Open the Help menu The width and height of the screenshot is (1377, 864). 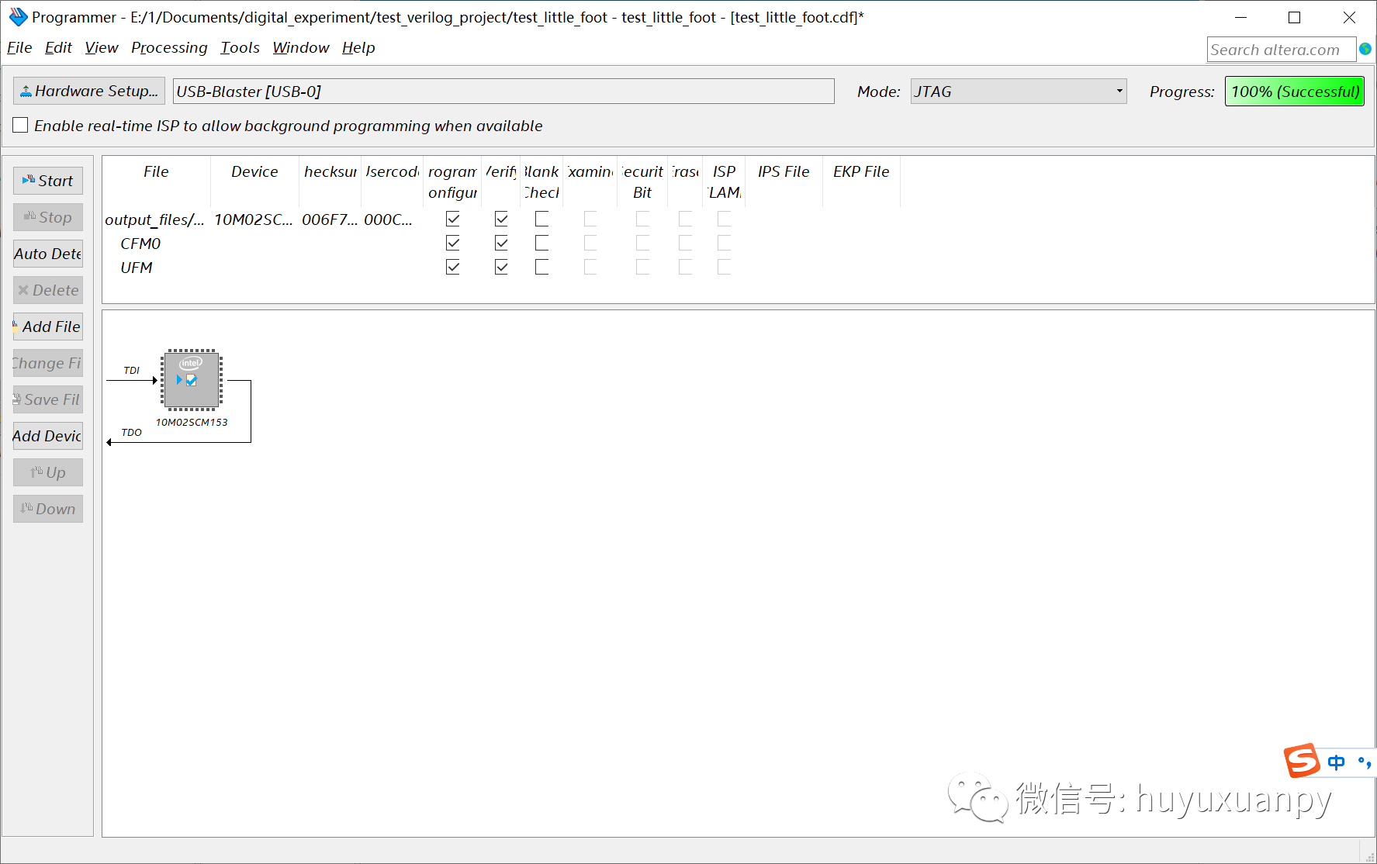point(358,48)
